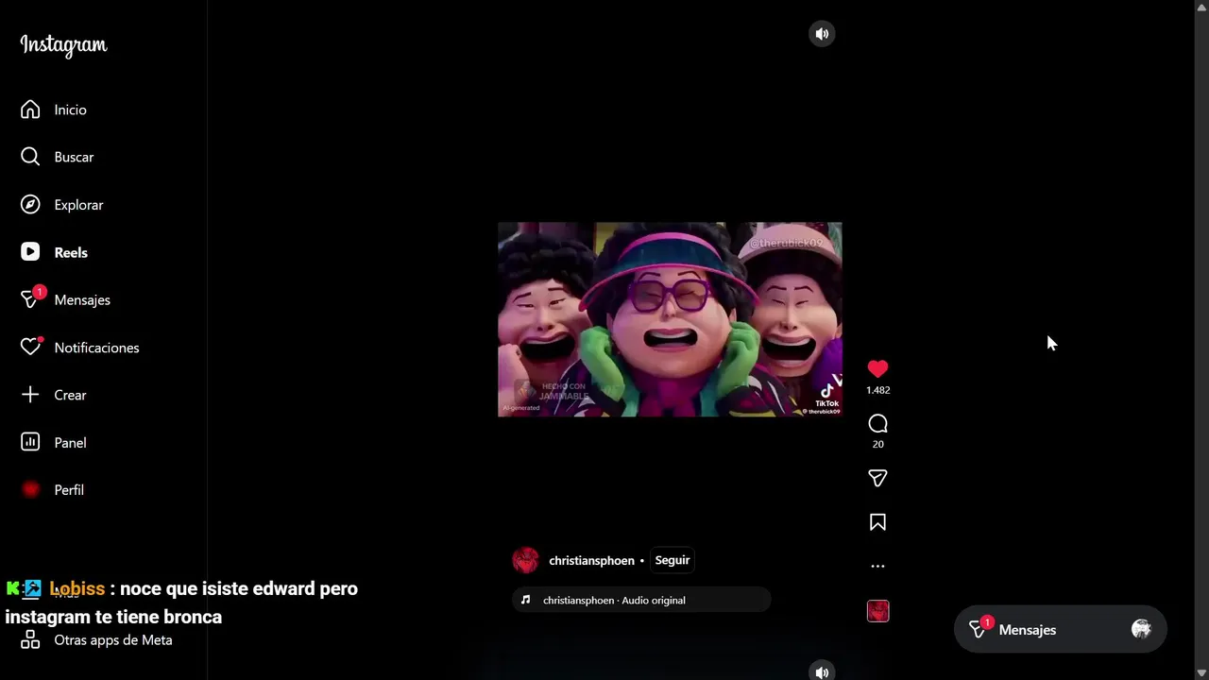Open the Notificaciones heart icon

[30, 348]
